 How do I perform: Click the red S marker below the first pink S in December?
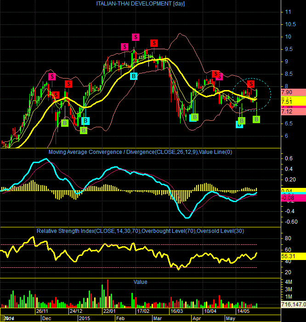coord(56,95)
